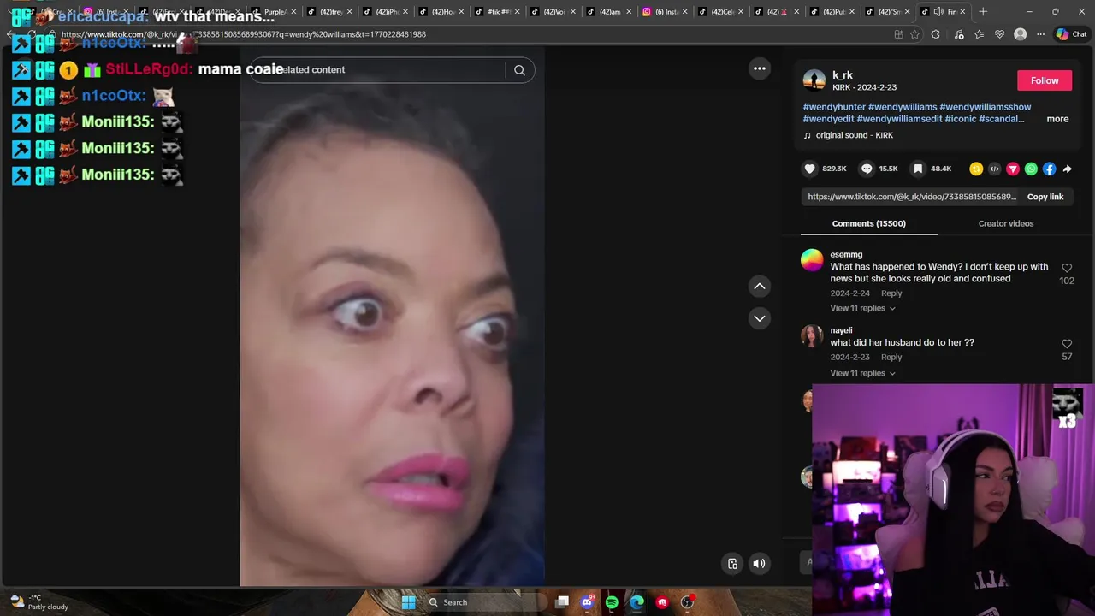Viewport: 1095px width, 616px height.
Task: Open OBS Studio icon in taskbar
Action: (x=687, y=602)
